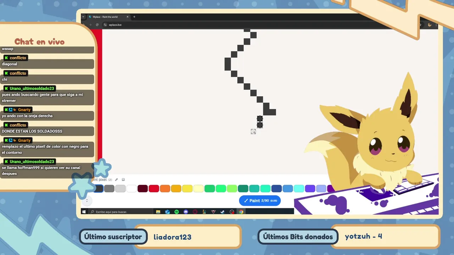Select the yellow color swatch

(x=187, y=188)
